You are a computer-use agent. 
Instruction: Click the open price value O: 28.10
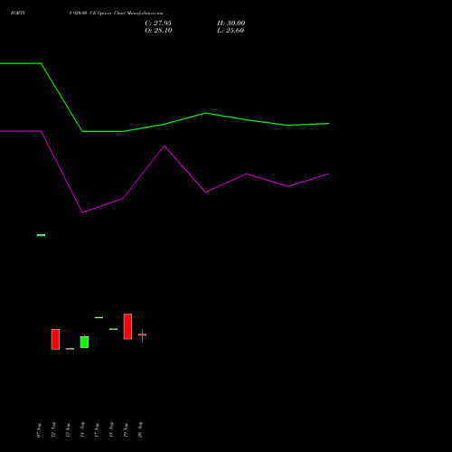(x=158, y=31)
